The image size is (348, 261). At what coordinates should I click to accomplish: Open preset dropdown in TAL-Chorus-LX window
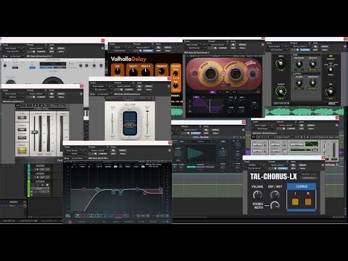[278, 165]
